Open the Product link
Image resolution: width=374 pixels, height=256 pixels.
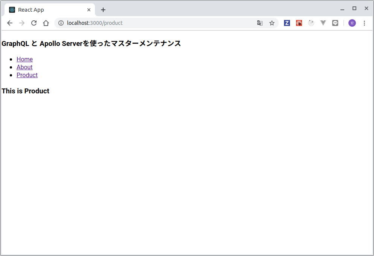(27, 75)
